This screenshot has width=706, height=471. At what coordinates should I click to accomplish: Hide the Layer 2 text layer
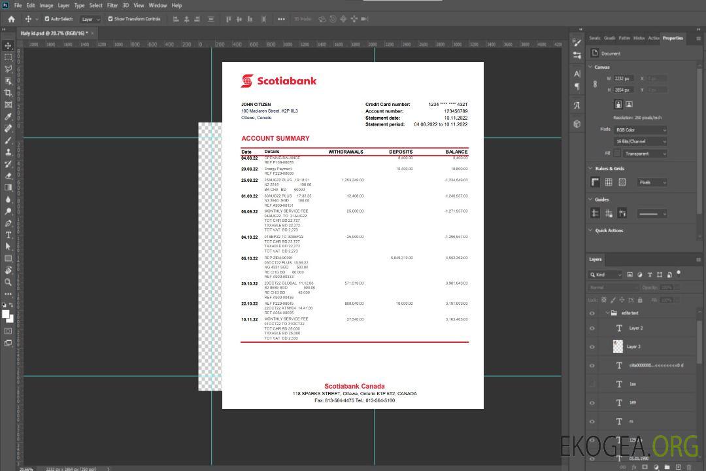[592, 328]
